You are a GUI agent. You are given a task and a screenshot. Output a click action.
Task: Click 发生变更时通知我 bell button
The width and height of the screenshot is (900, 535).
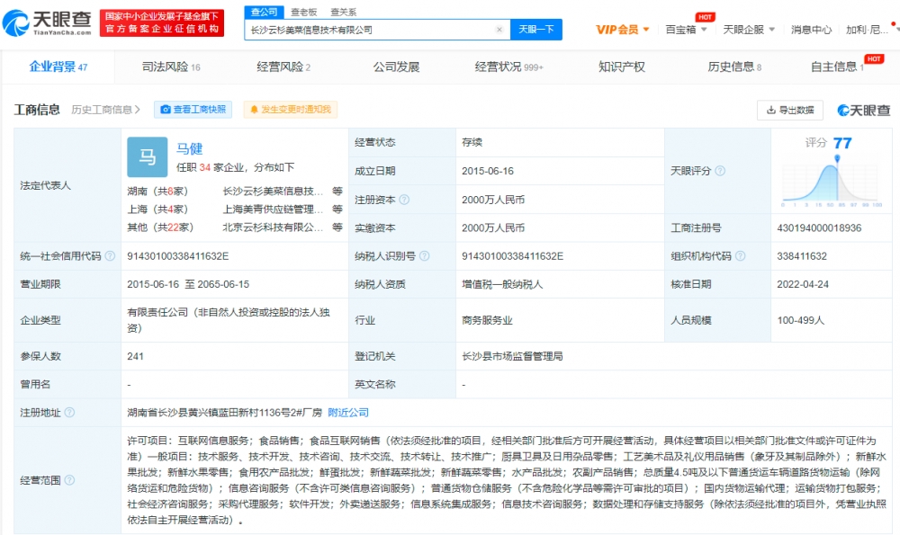[x=291, y=110]
